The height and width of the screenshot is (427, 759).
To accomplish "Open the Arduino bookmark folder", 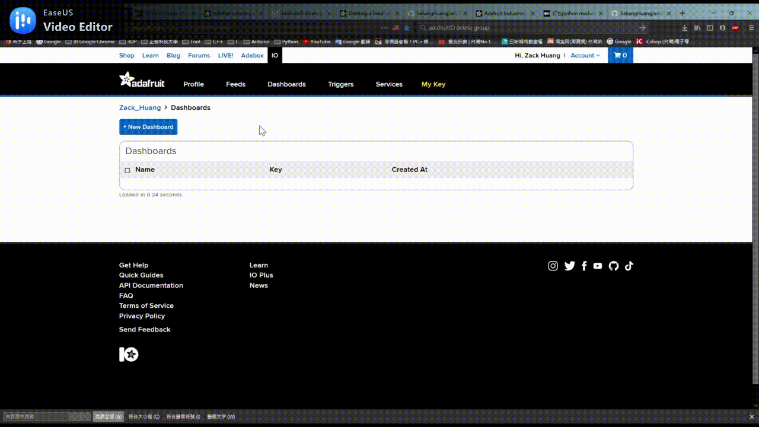I will click(257, 42).
